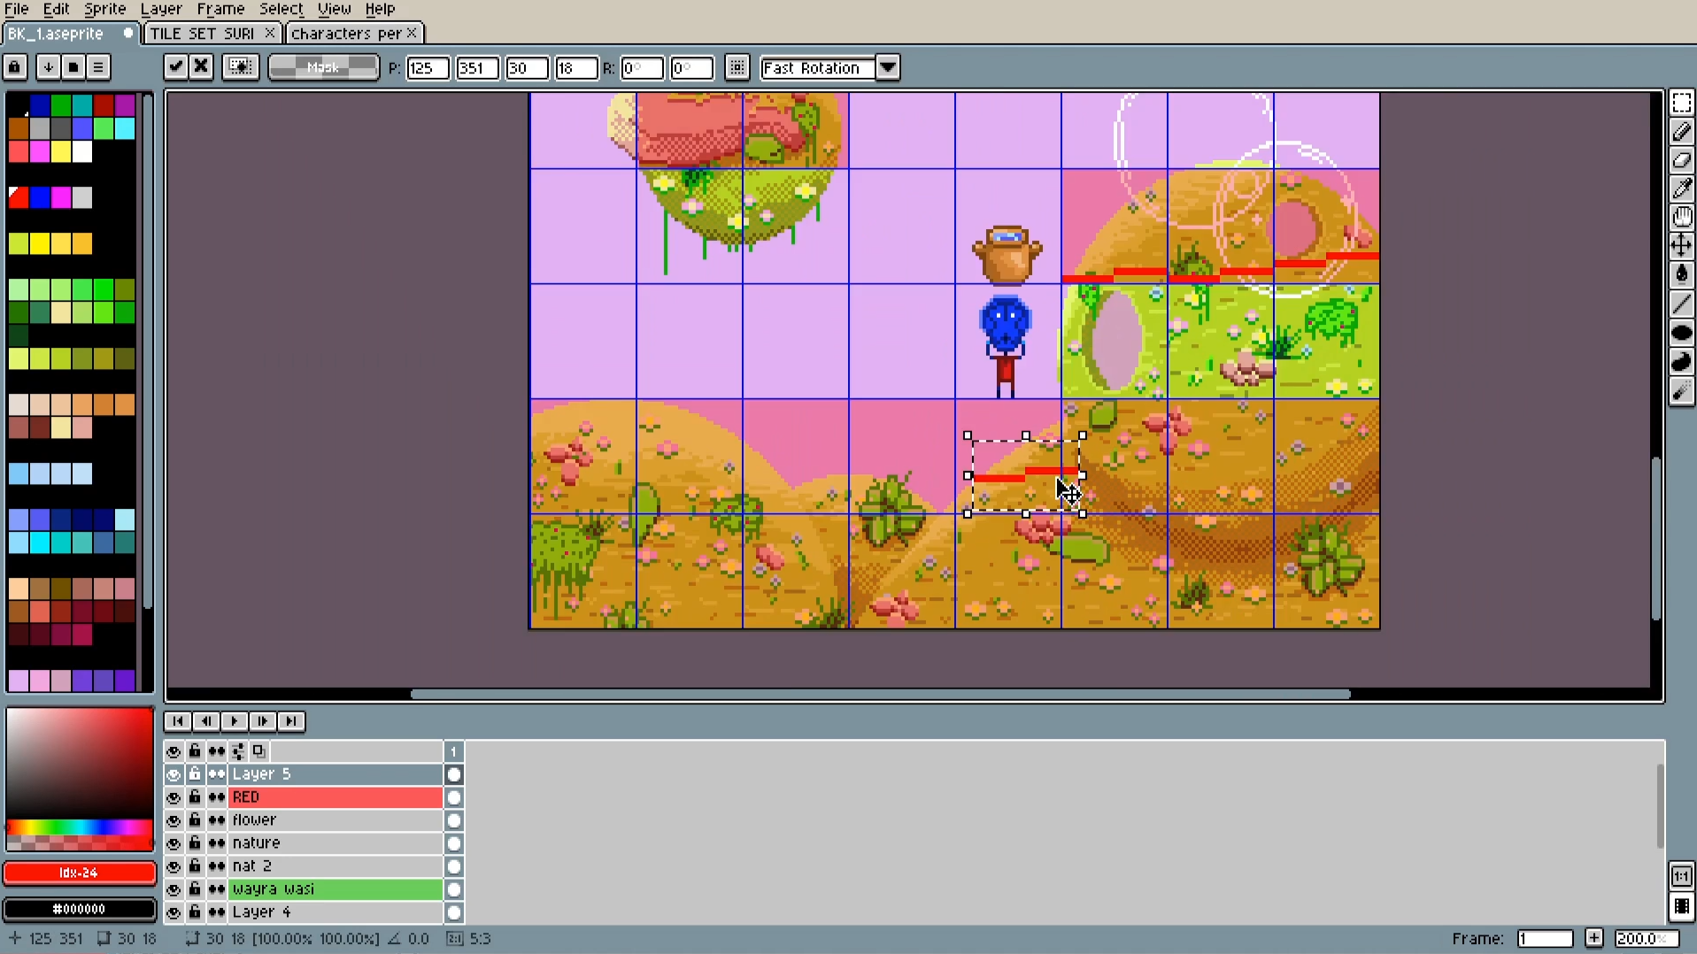1697x954 pixels.
Task: Select the Rectangular Marquee tool
Action: 1681,104
